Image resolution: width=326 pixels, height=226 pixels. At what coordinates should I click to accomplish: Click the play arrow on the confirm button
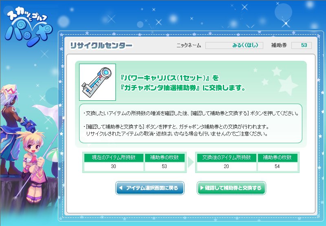[202, 188]
